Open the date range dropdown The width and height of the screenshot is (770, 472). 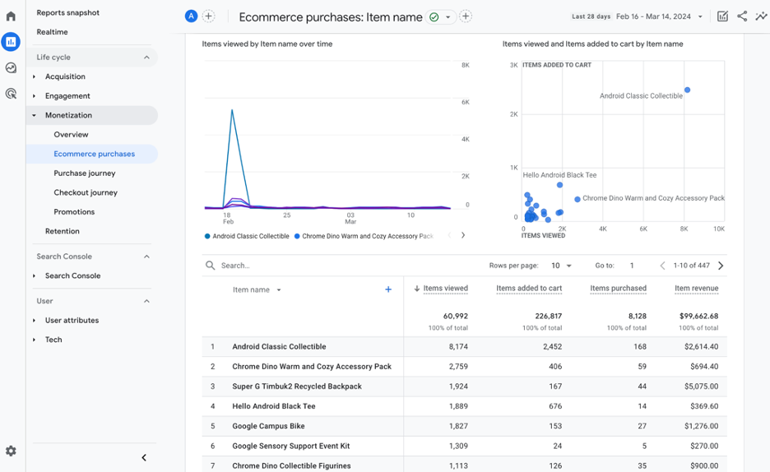coord(700,16)
